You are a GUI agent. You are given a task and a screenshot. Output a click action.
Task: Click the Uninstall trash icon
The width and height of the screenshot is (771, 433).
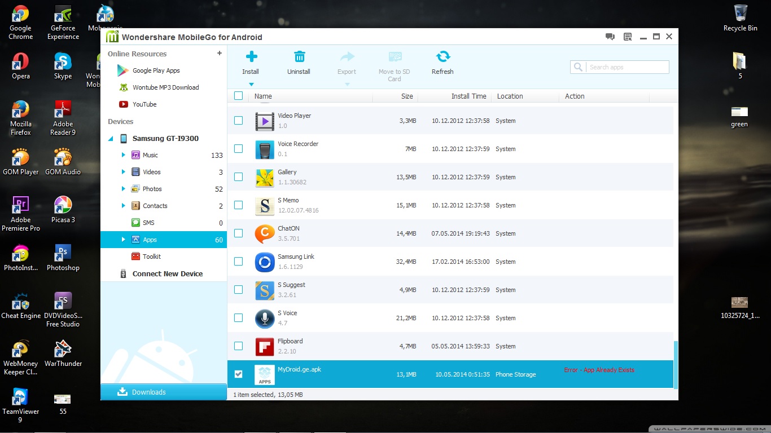click(x=300, y=56)
